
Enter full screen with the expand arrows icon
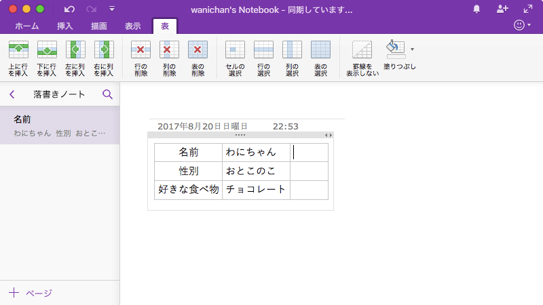click(528, 9)
